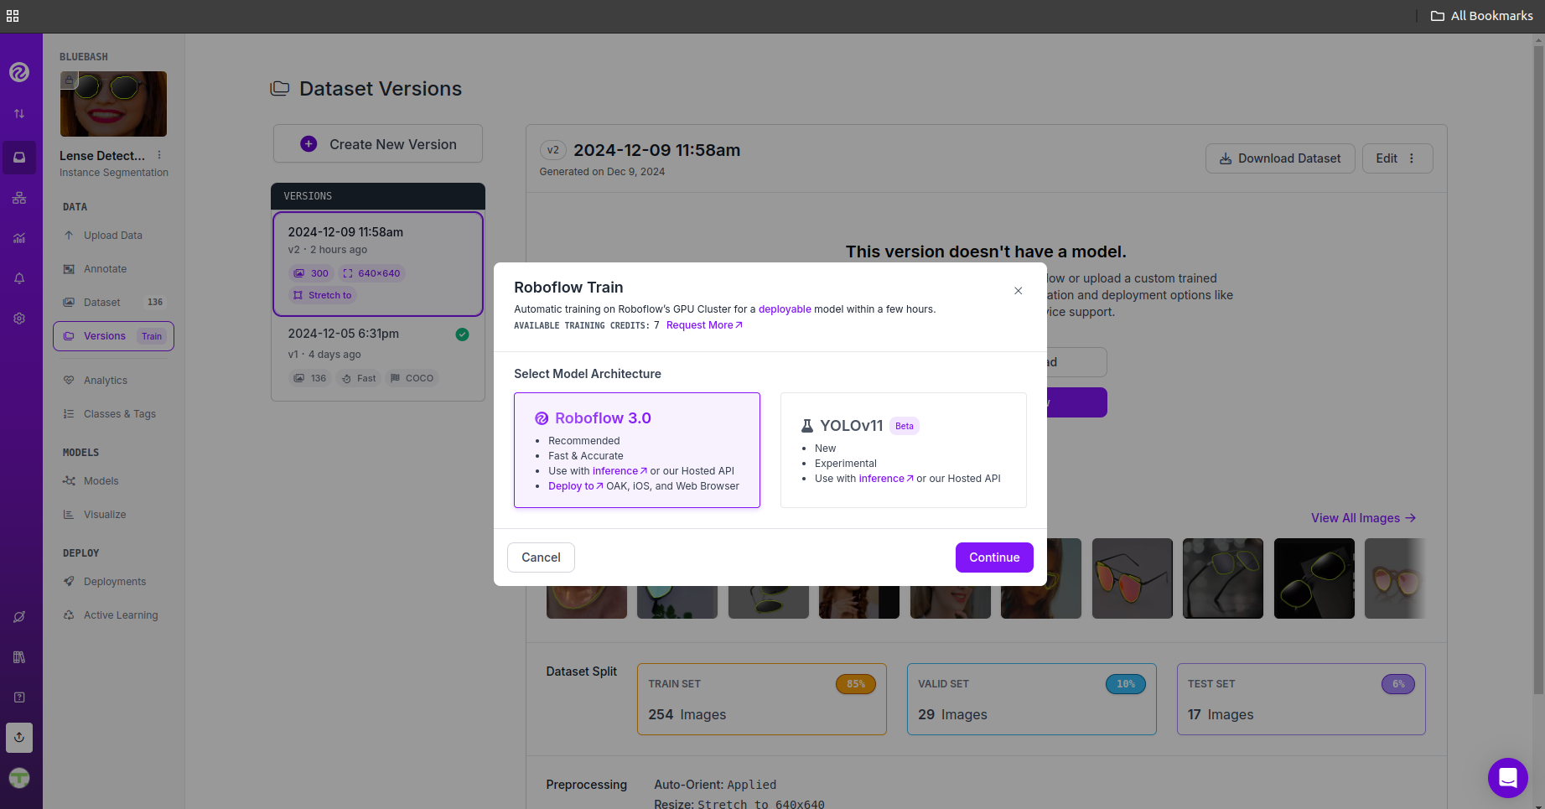
Task: Open the settings gear in purple sidebar
Action: tap(19, 319)
